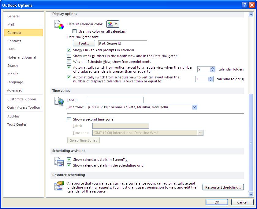Open the Trust Center category

coord(24,124)
